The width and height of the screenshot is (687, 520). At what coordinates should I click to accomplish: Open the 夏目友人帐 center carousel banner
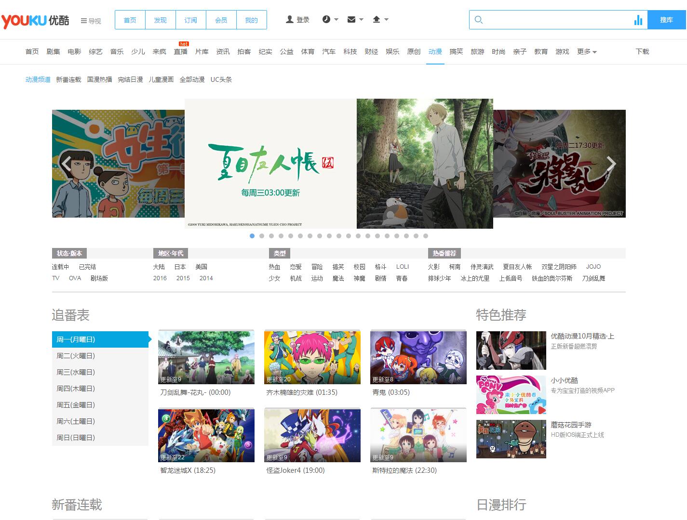click(x=339, y=164)
